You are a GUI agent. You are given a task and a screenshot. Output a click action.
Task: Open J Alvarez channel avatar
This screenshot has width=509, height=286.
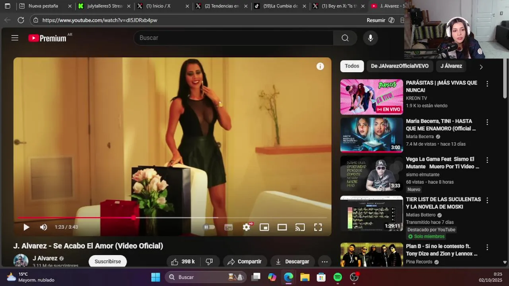pos(21,261)
